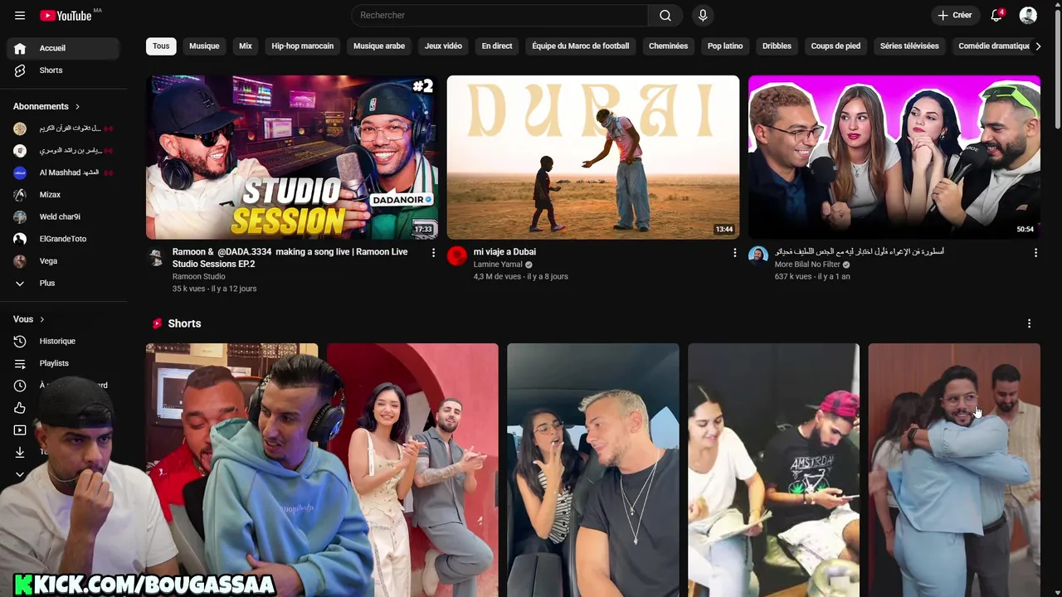
Task: Expand Plus to show more subscriptions
Action: (63, 283)
